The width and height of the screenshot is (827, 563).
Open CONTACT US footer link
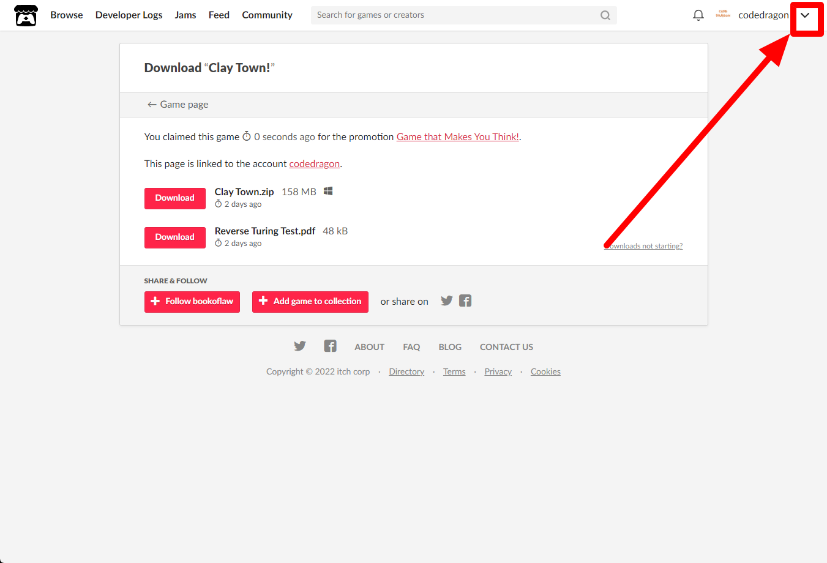(x=506, y=347)
